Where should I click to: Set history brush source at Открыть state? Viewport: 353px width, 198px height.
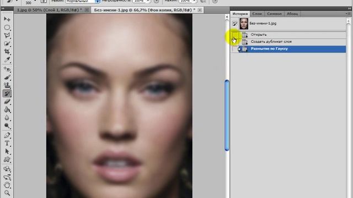235,35
